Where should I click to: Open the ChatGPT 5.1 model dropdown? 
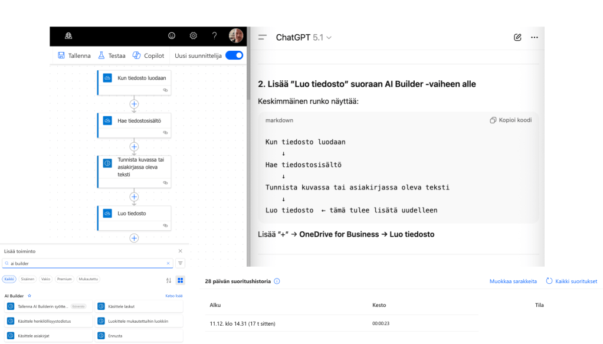(x=303, y=37)
